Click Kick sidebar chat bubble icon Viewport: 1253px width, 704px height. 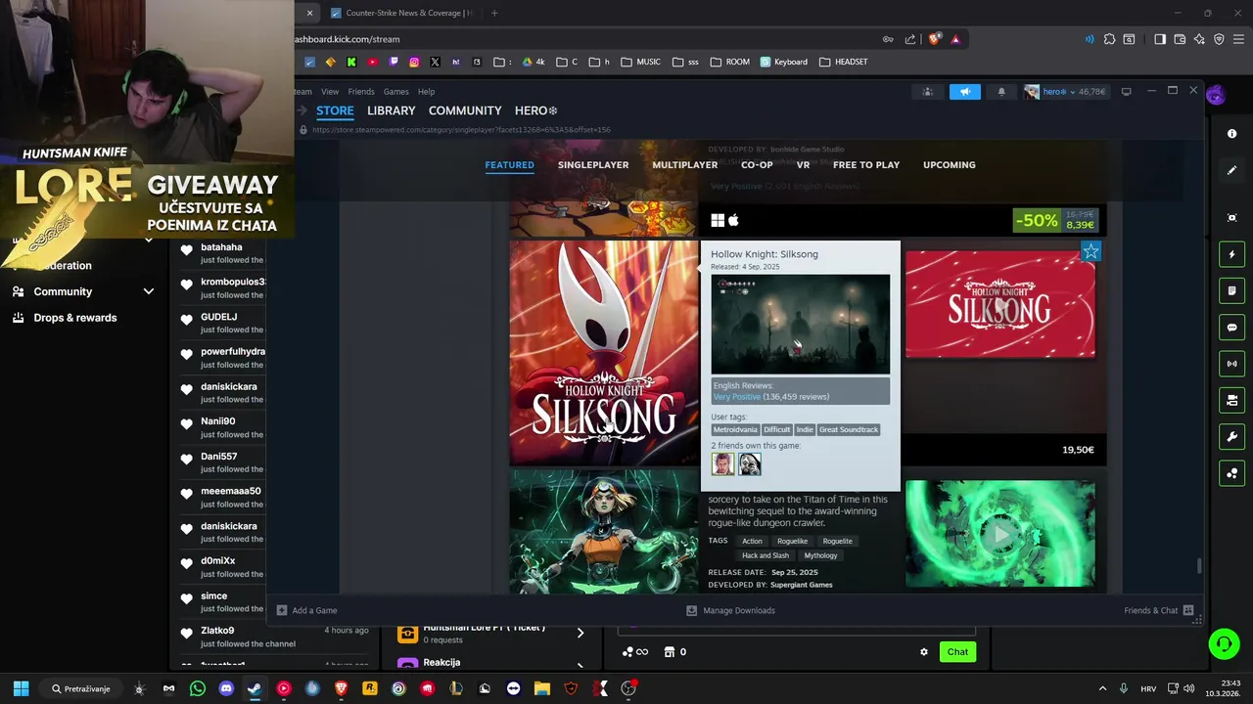pos(1231,328)
